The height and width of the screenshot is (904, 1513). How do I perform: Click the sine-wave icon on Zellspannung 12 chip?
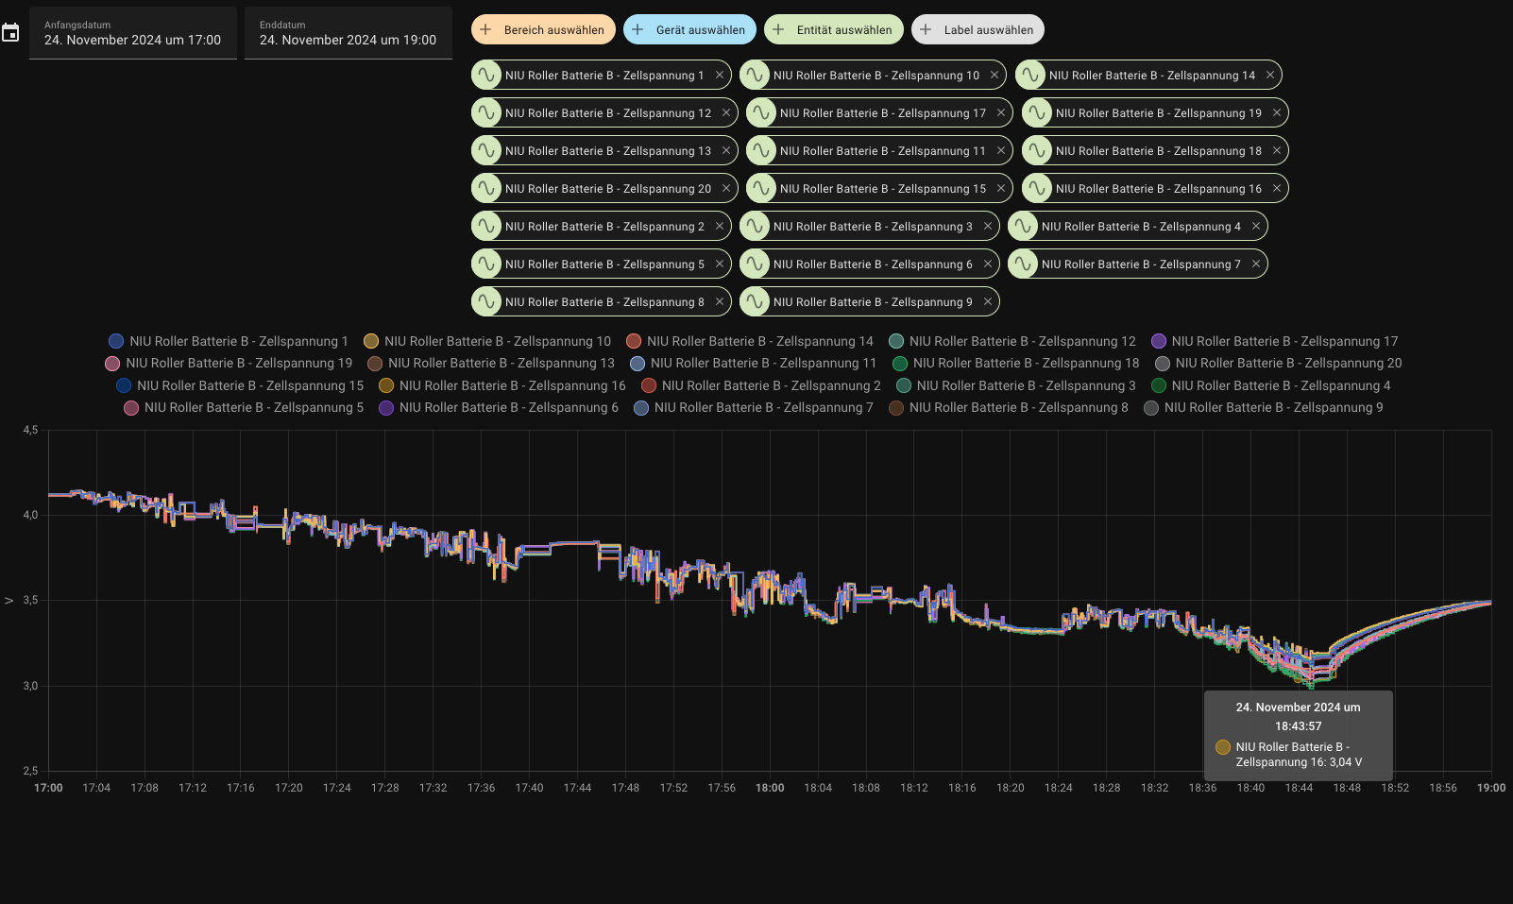(486, 113)
